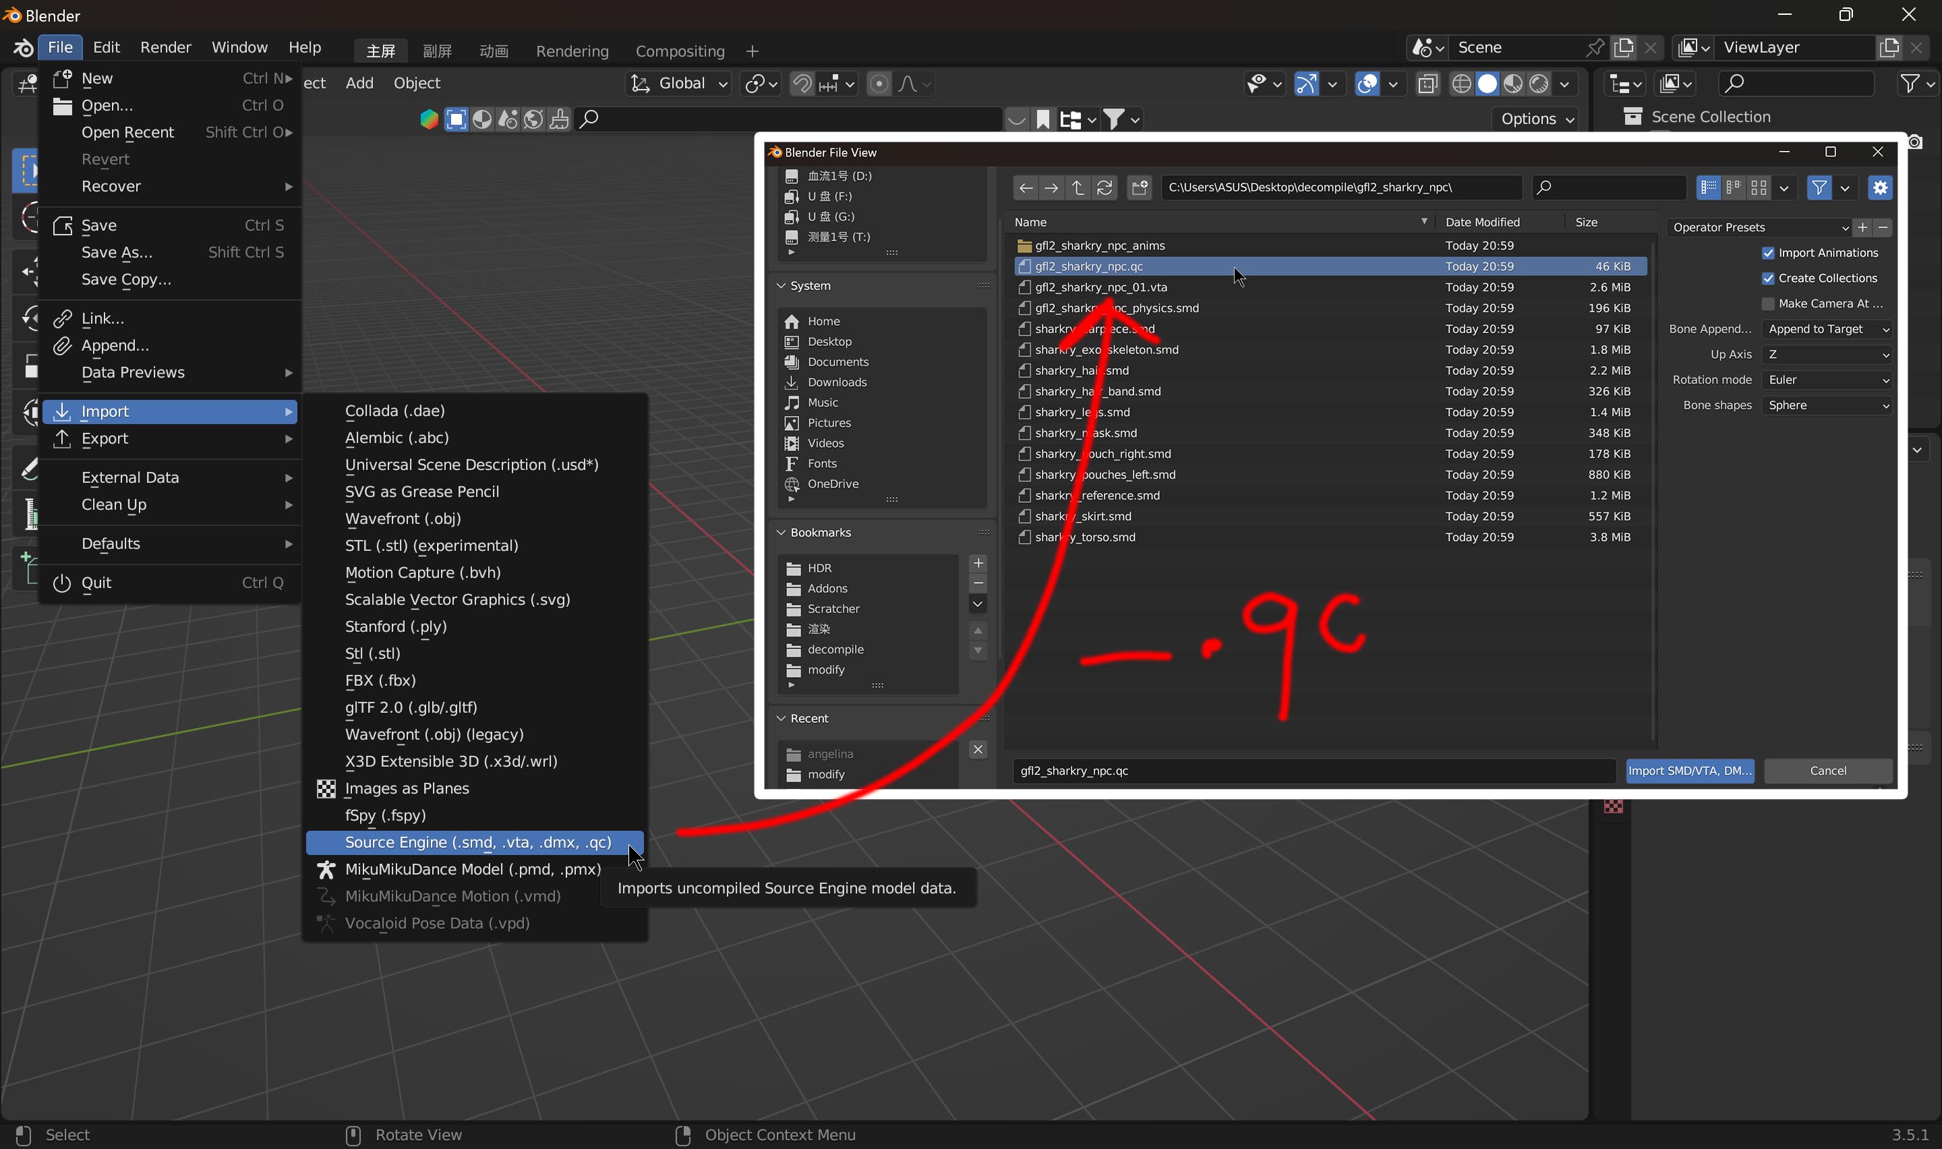Image resolution: width=1942 pixels, height=1149 pixels.
Task: Uncheck Import Animations checkbox
Action: [1768, 253]
